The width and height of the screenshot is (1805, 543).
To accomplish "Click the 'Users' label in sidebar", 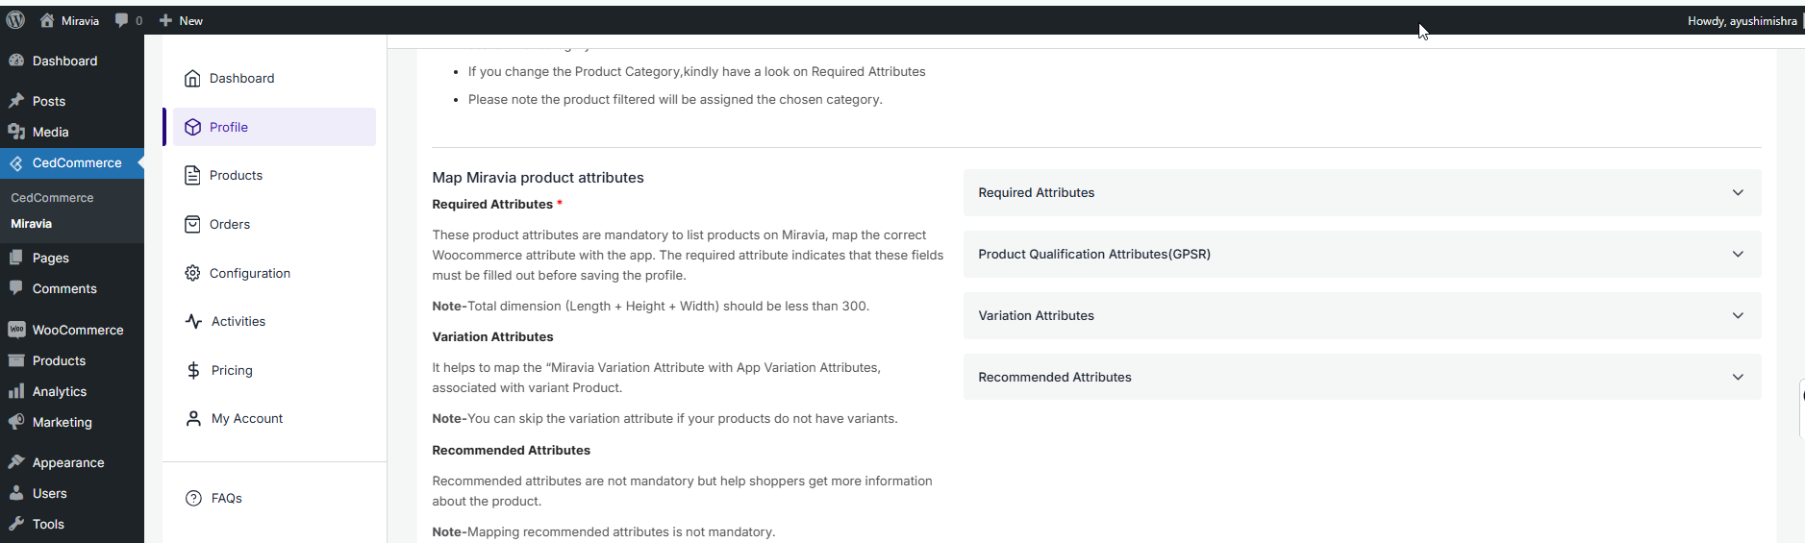I will click(50, 493).
